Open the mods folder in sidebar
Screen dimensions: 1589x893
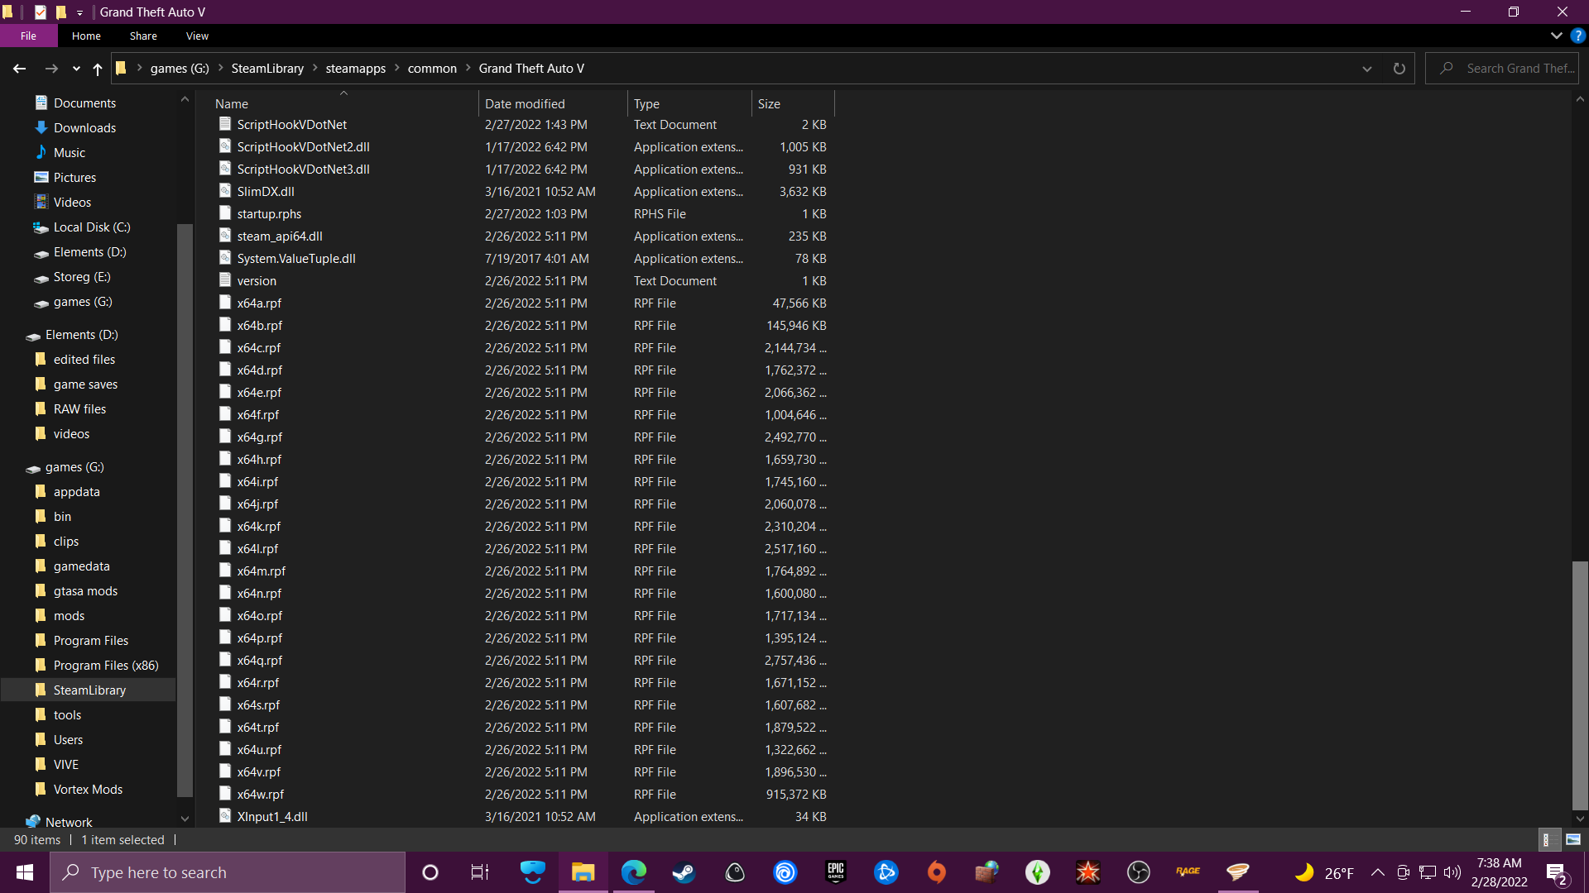[x=69, y=616]
